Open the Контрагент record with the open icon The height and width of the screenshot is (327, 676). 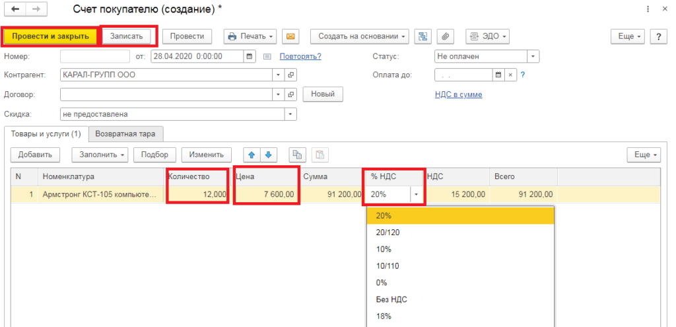(290, 75)
